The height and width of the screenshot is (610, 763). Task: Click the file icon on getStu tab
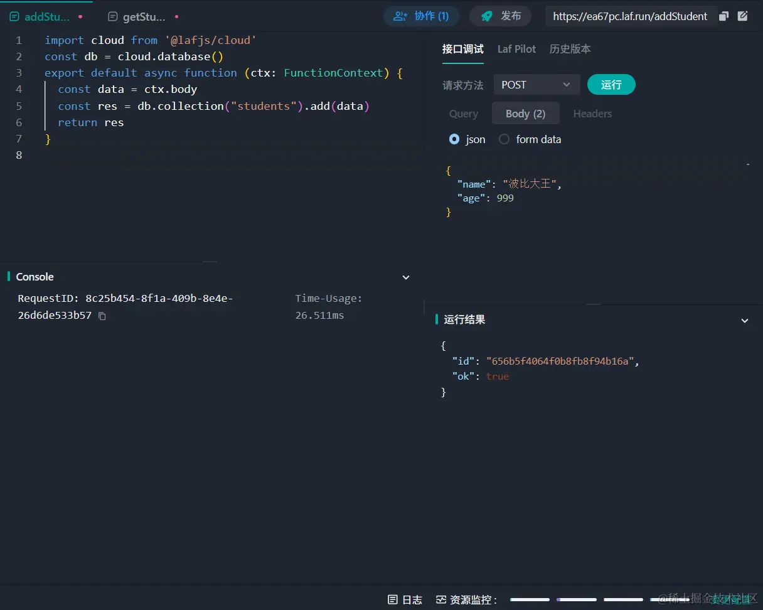(x=113, y=17)
